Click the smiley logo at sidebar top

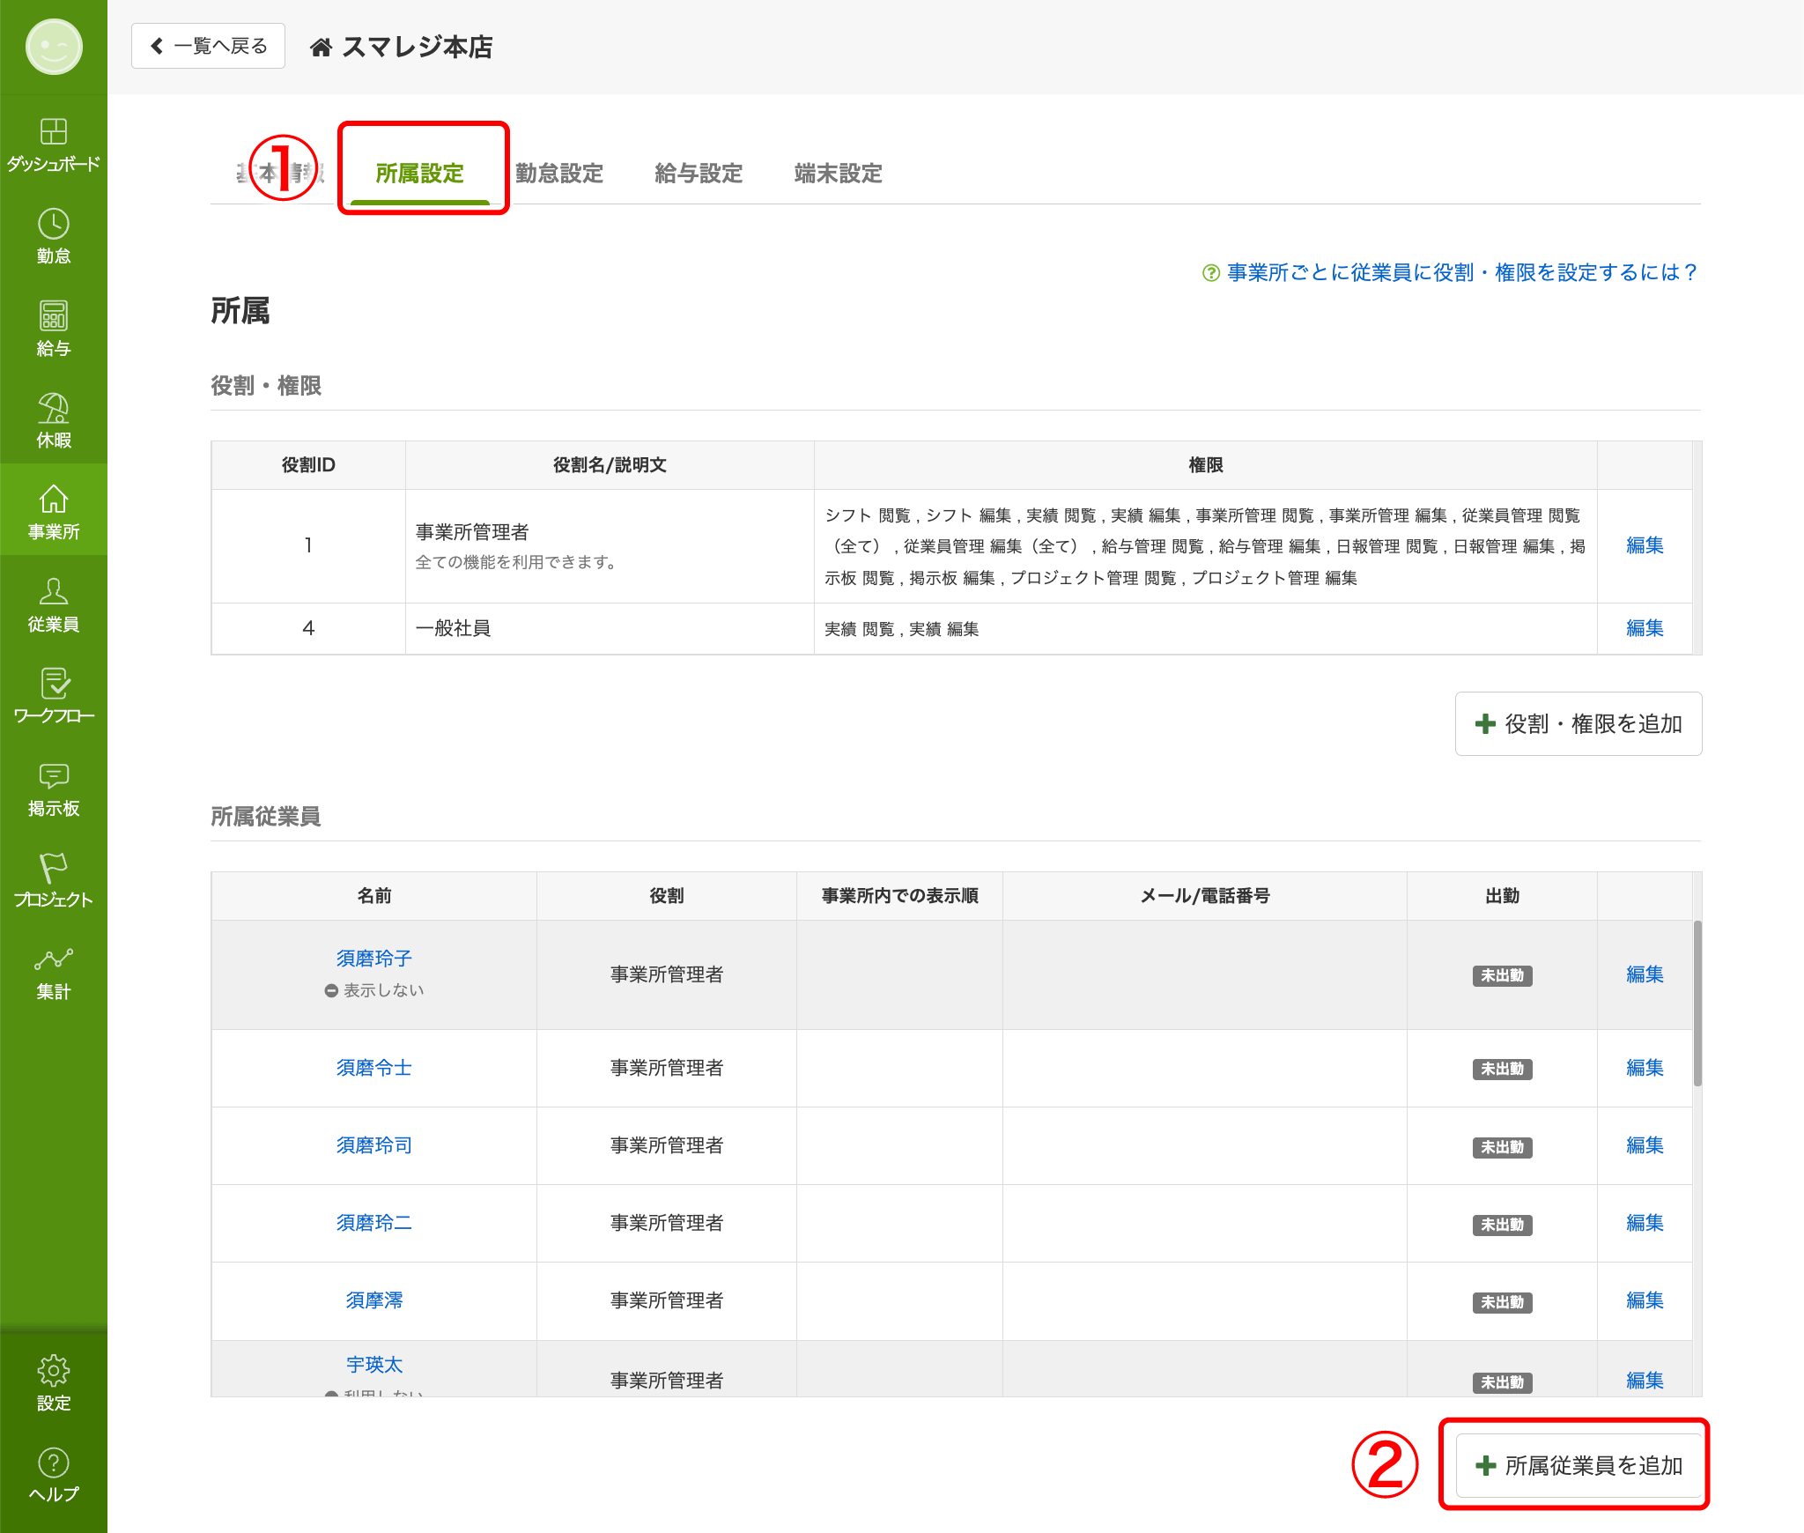coord(54,47)
